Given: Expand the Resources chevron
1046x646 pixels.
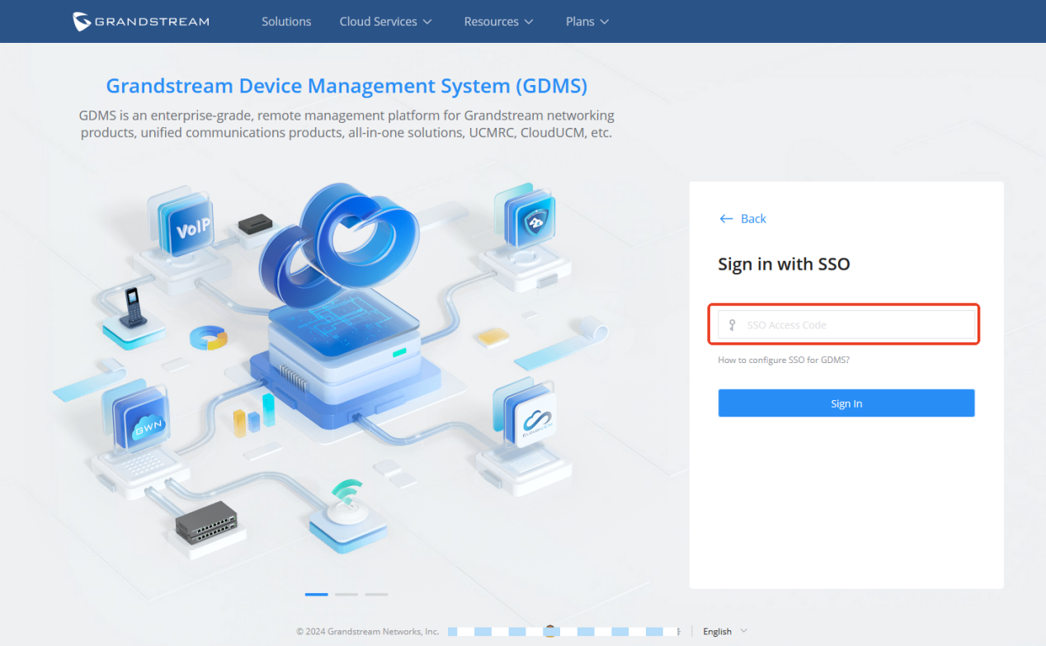Looking at the screenshot, I should point(529,22).
